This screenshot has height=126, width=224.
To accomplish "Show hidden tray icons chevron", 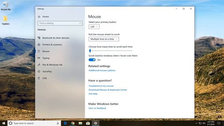I will click(196, 123).
